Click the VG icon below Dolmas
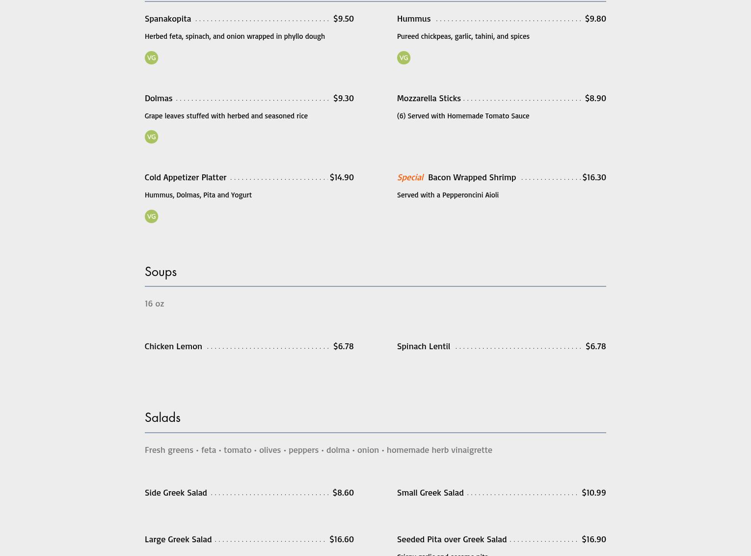The image size is (751, 556). pyautogui.click(x=151, y=137)
